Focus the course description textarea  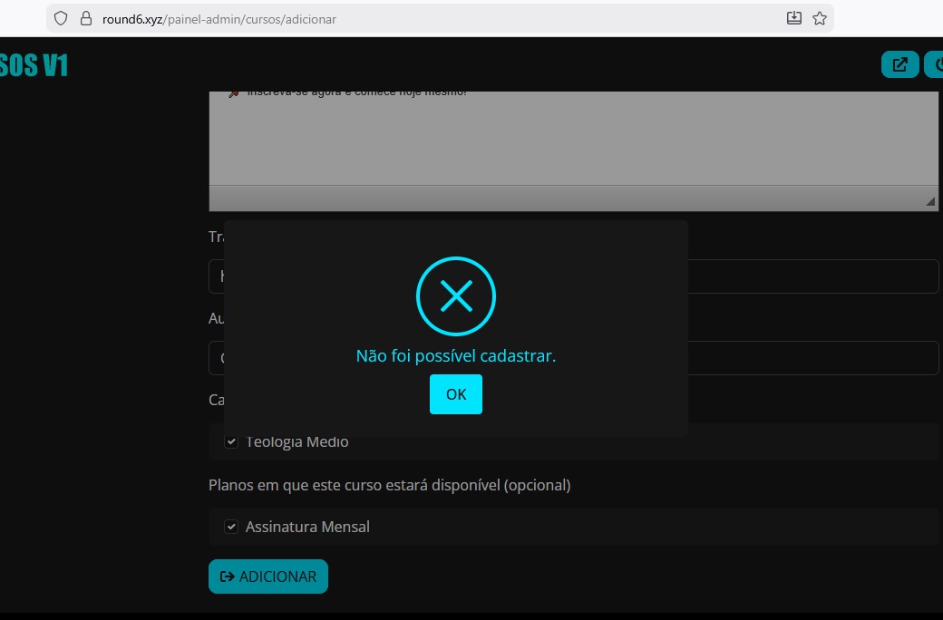click(573, 140)
